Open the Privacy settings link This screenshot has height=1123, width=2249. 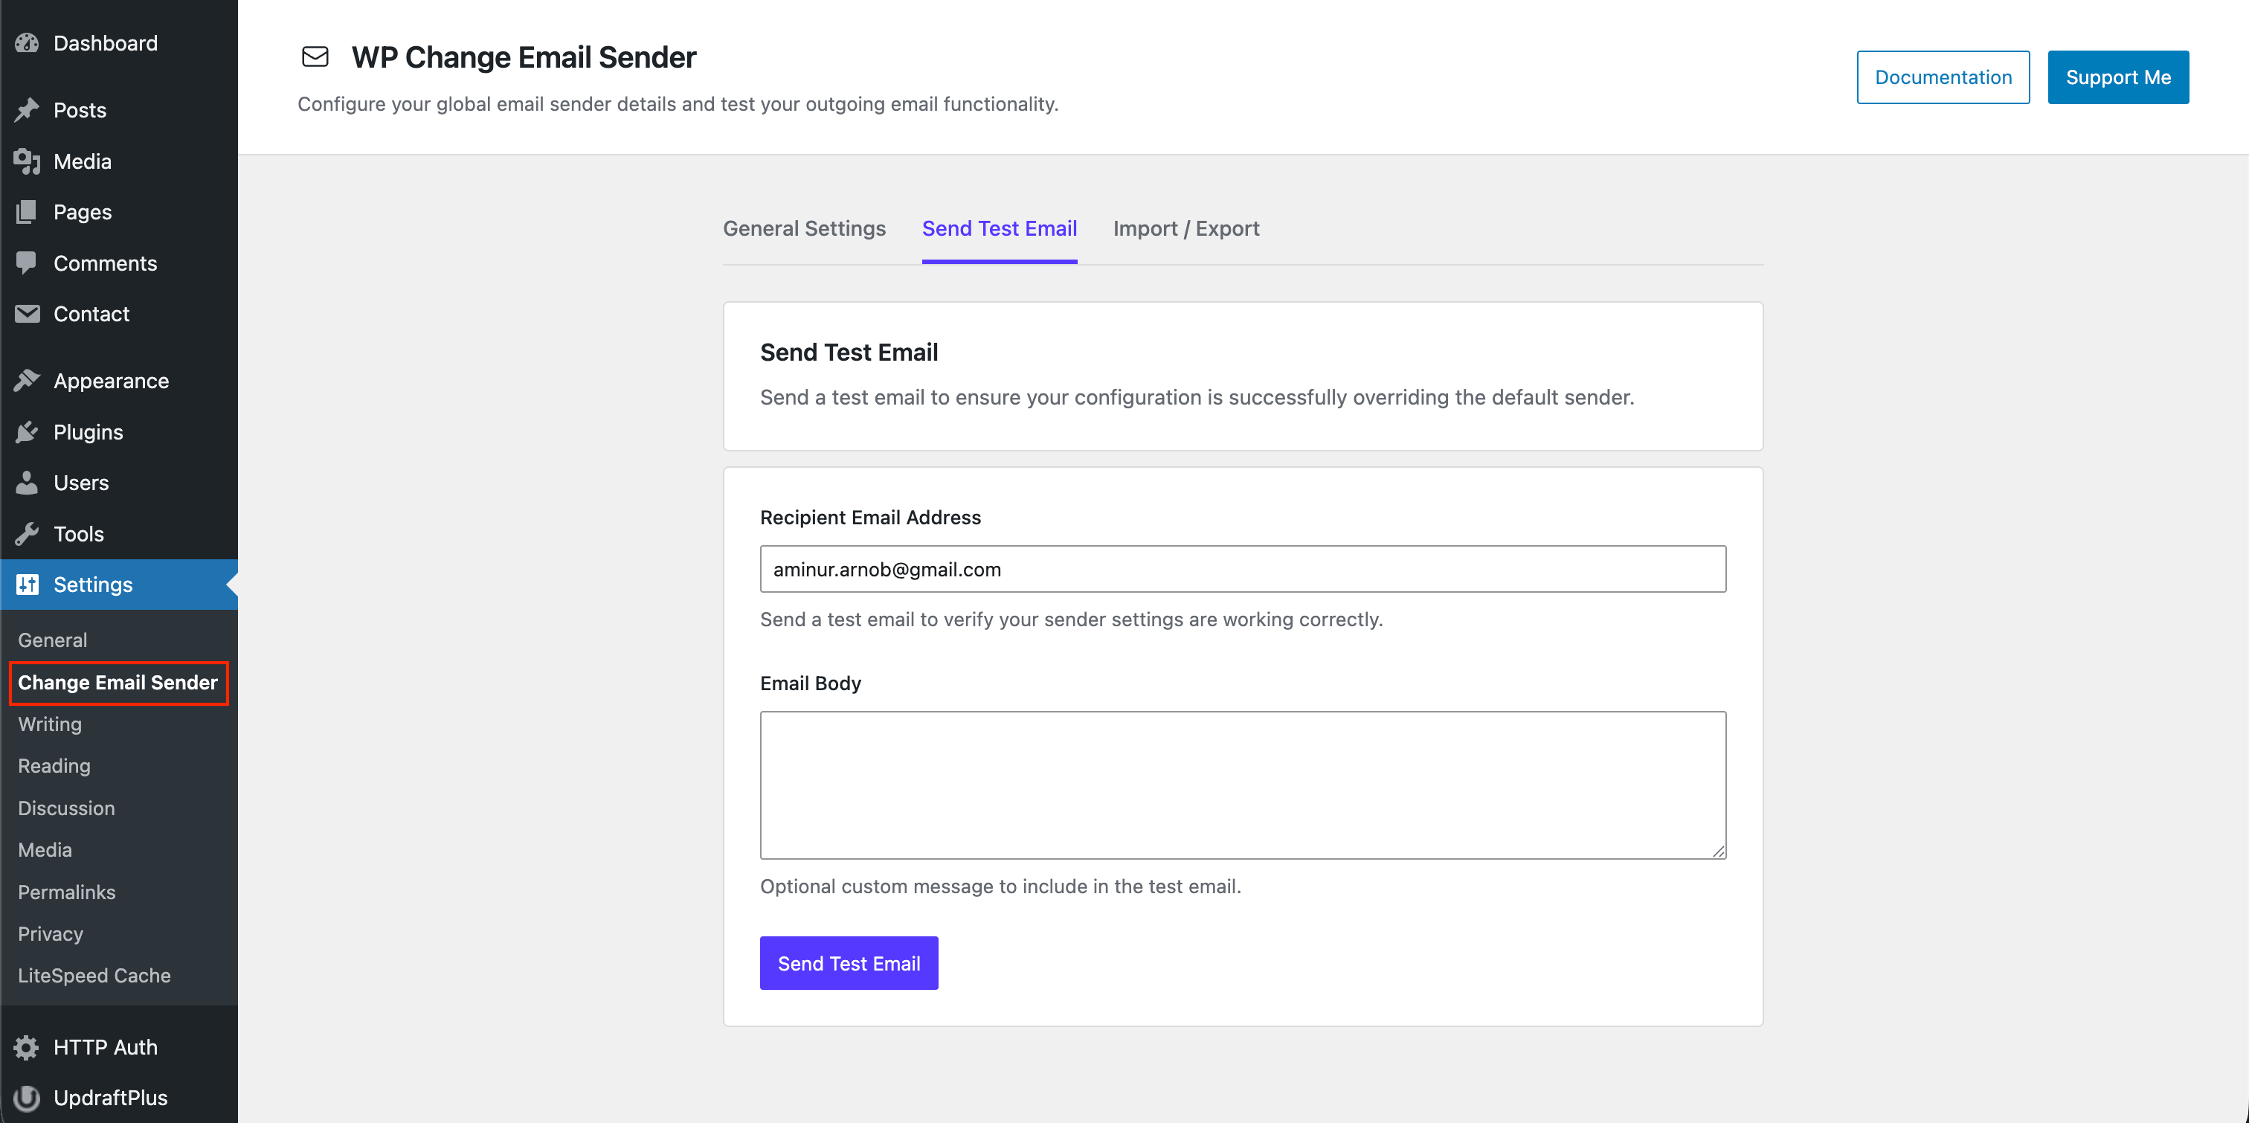click(x=51, y=933)
